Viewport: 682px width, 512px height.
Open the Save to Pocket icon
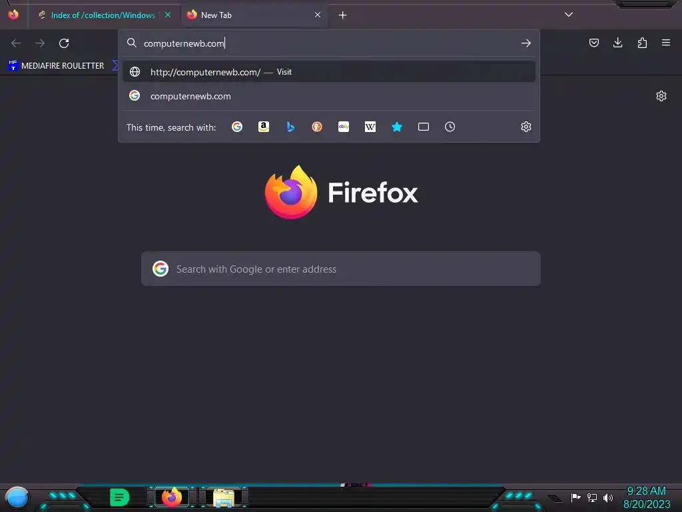593,43
